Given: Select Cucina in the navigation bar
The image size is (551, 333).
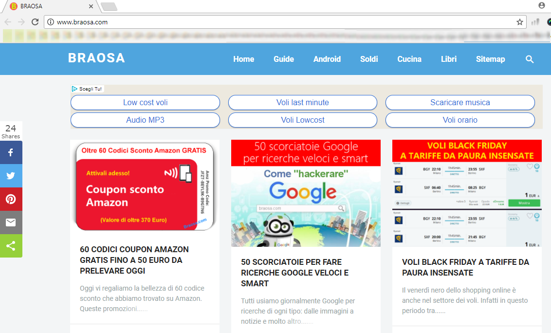Looking at the screenshot, I should [x=409, y=59].
